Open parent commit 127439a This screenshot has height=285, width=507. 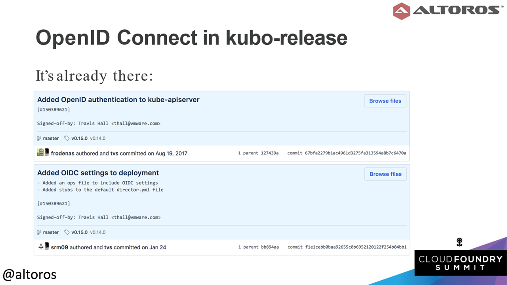pyautogui.click(x=269, y=153)
